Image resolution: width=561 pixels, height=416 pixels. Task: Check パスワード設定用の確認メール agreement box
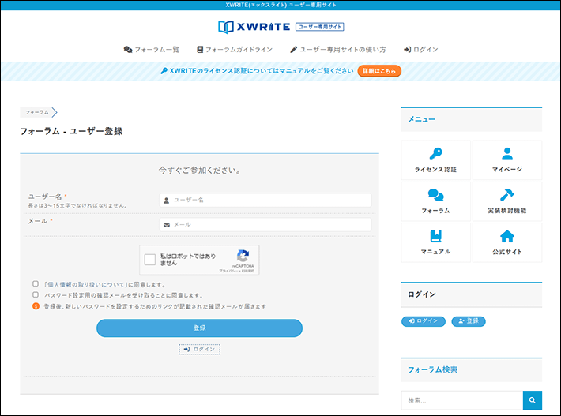[36, 295]
